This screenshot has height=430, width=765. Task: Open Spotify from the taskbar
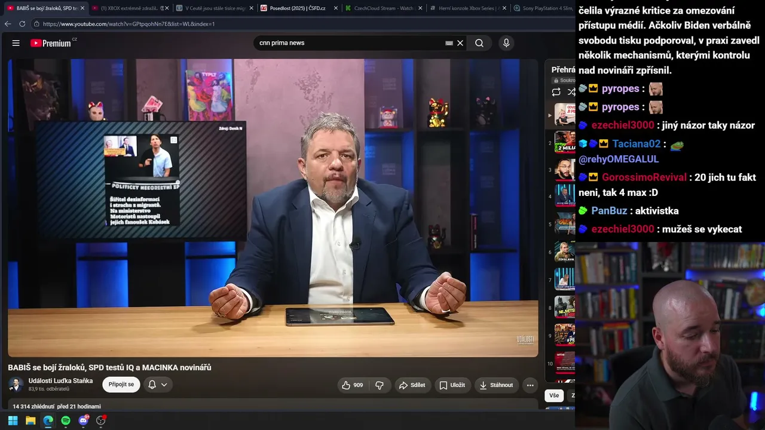tap(66, 420)
